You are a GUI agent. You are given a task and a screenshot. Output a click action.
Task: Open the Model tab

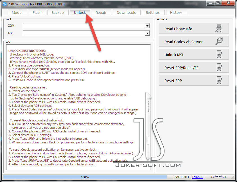click(x=17, y=12)
